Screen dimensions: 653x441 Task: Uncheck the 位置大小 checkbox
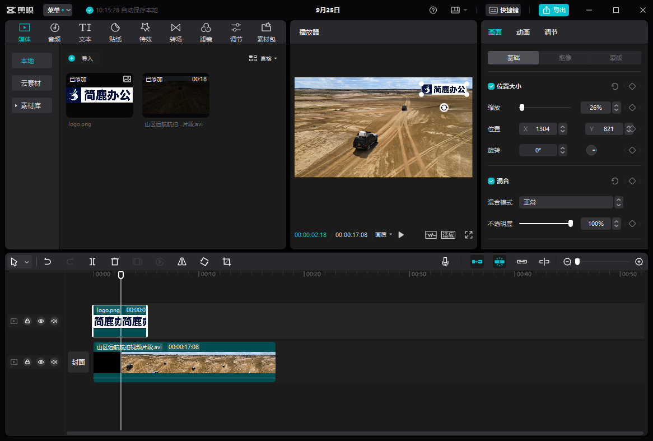(x=491, y=86)
